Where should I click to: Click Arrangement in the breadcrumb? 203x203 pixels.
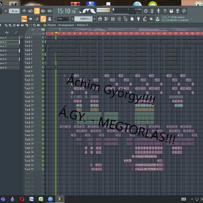click(66, 25)
